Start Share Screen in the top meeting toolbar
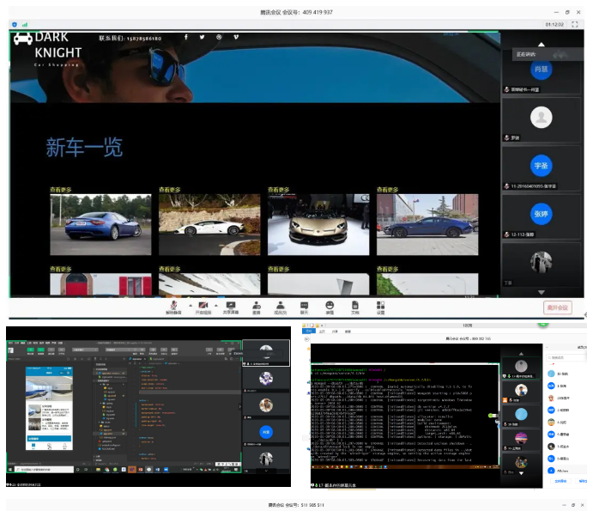This screenshot has height=511, width=593. pos(231,307)
